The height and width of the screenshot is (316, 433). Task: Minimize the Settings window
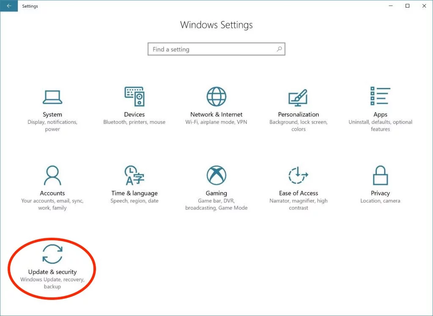point(391,6)
